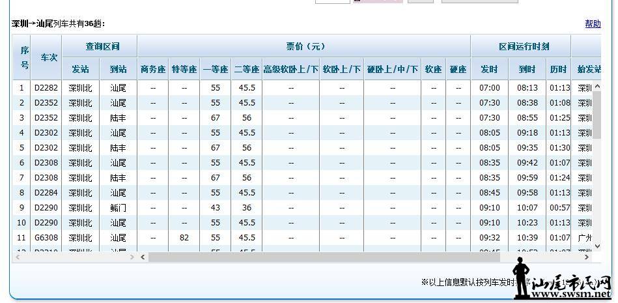
Task: Open train G6308 details
Action: [46, 238]
